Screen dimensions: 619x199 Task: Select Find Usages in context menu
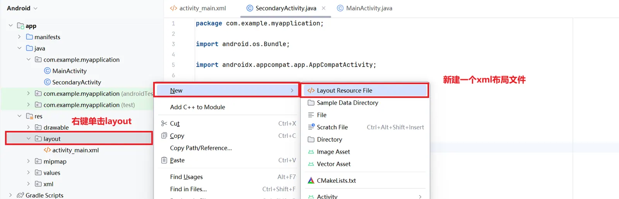186,177
